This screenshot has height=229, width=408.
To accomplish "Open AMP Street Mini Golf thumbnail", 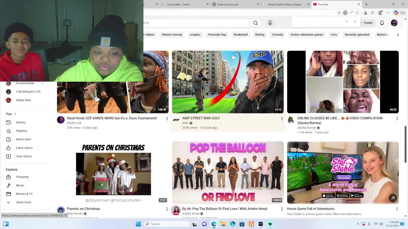I will (228, 82).
